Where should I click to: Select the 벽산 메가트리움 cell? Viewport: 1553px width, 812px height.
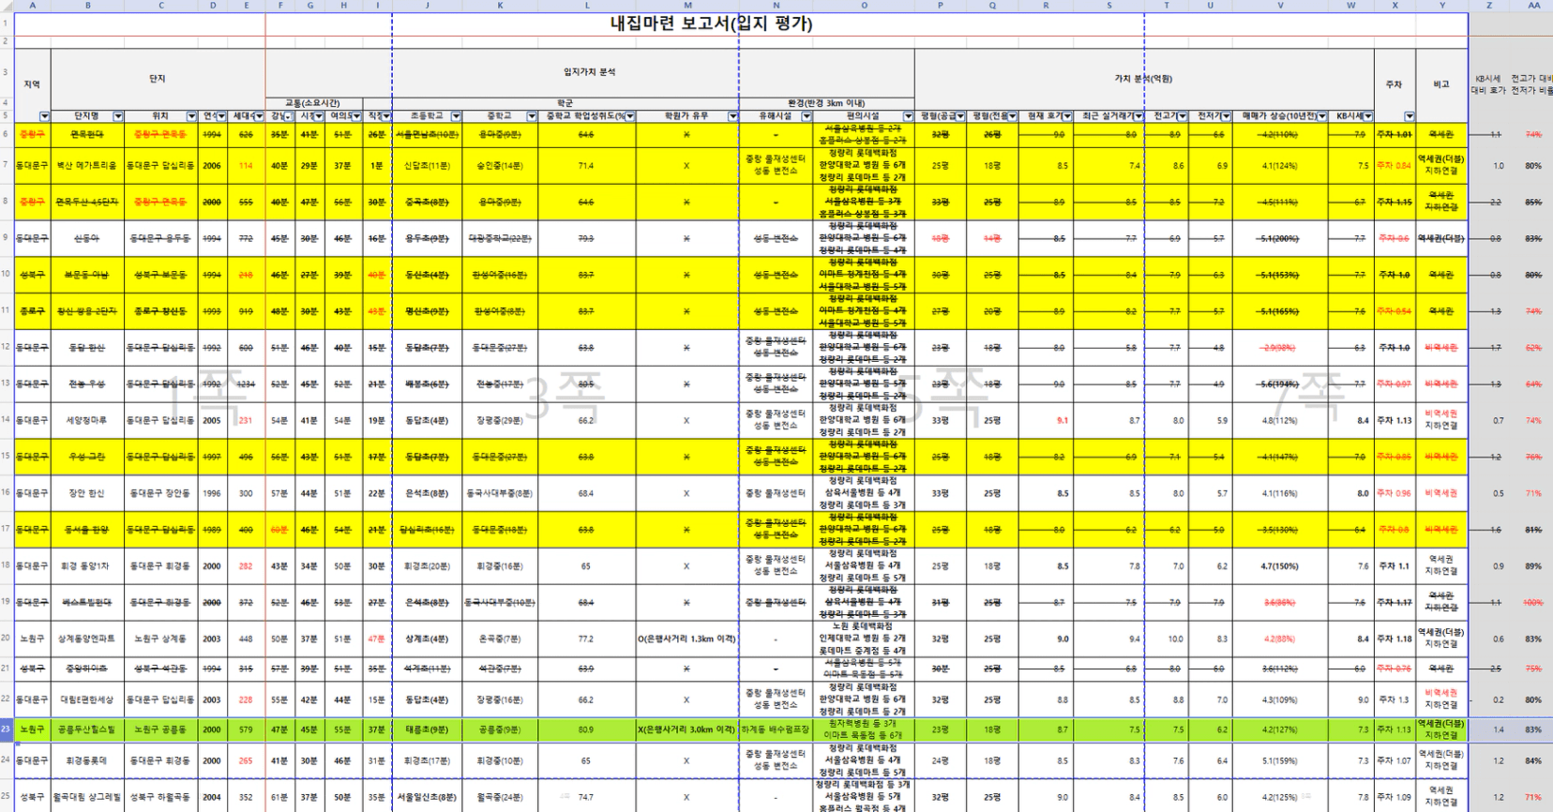tap(87, 165)
